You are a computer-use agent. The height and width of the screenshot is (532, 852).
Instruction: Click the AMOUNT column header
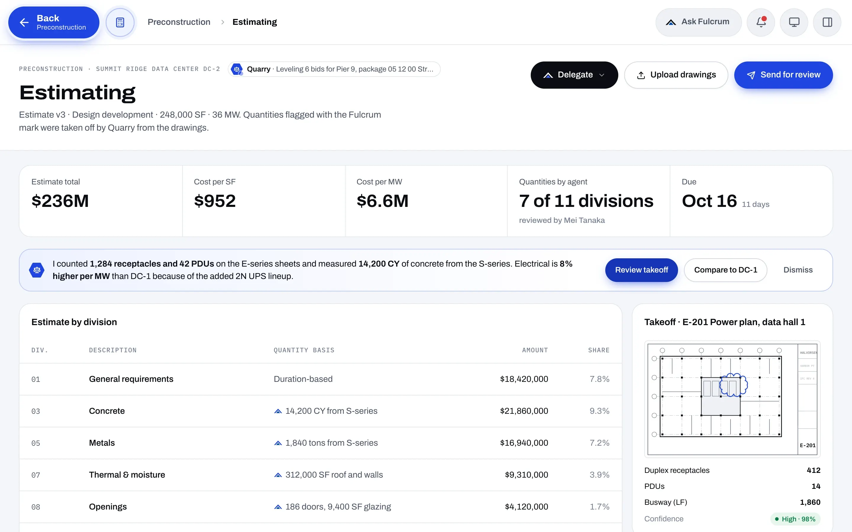click(535, 350)
